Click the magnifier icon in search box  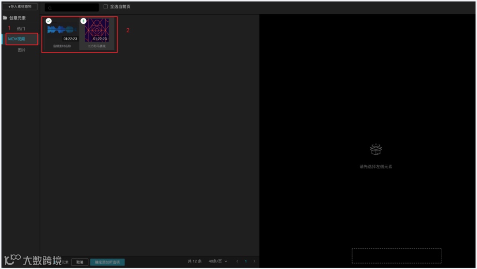50,7
